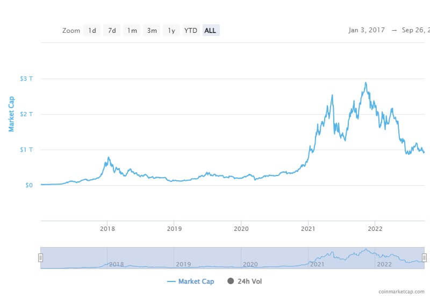Image resolution: width=430 pixels, height=296 pixels.
Task: Click the vertical Market Cap axis title
Action: [x=11, y=114]
